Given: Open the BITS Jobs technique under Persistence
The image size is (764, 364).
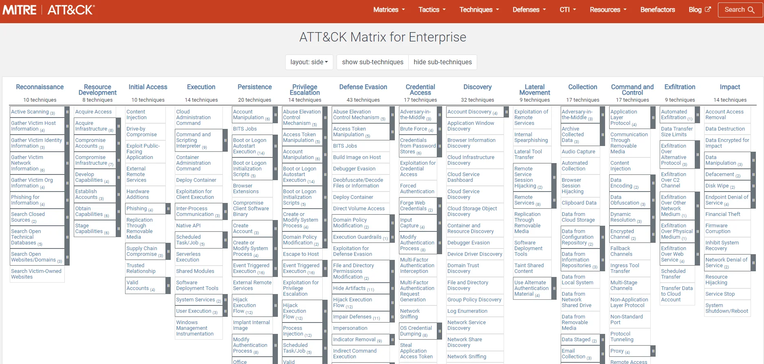Looking at the screenshot, I should [x=245, y=129].
